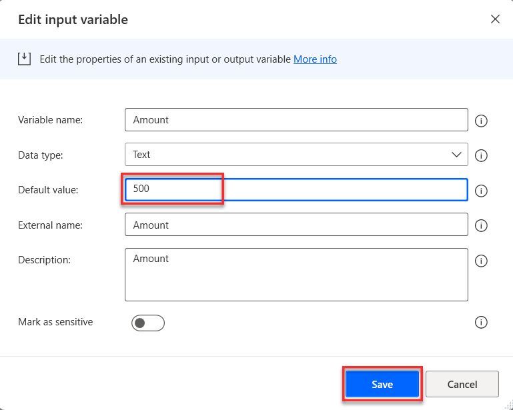Click into the Description text area
The height and width of the screenshot is (410, 513).
(x=296, y=275)
